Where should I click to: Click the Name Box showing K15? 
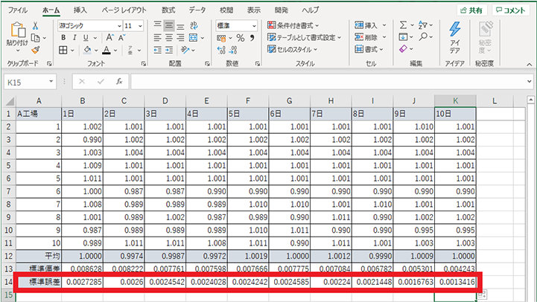click(x=30, y=82)
